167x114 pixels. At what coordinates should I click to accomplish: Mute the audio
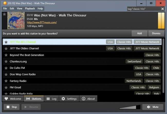153,107
